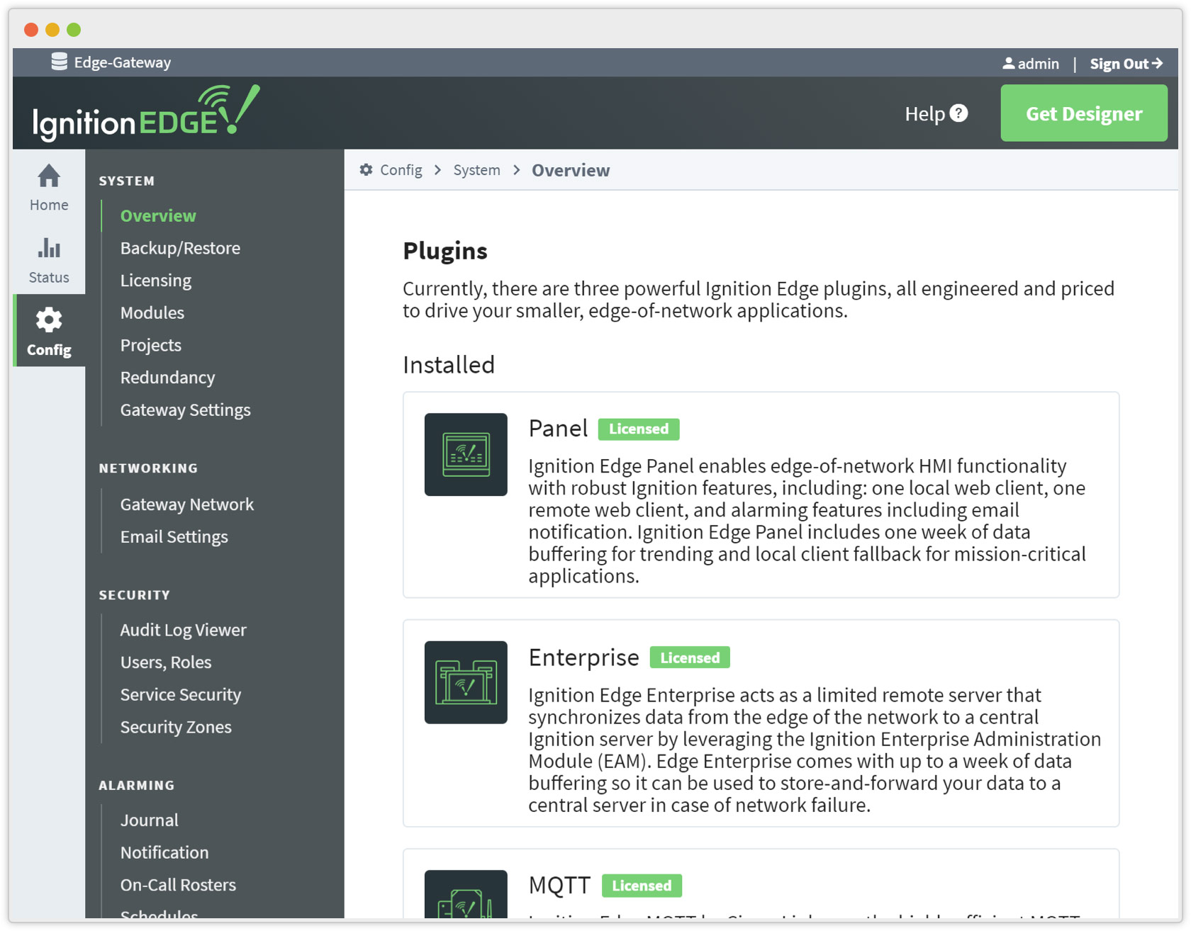
Task: Open Backup/Restore page
Action: (180, 248)
